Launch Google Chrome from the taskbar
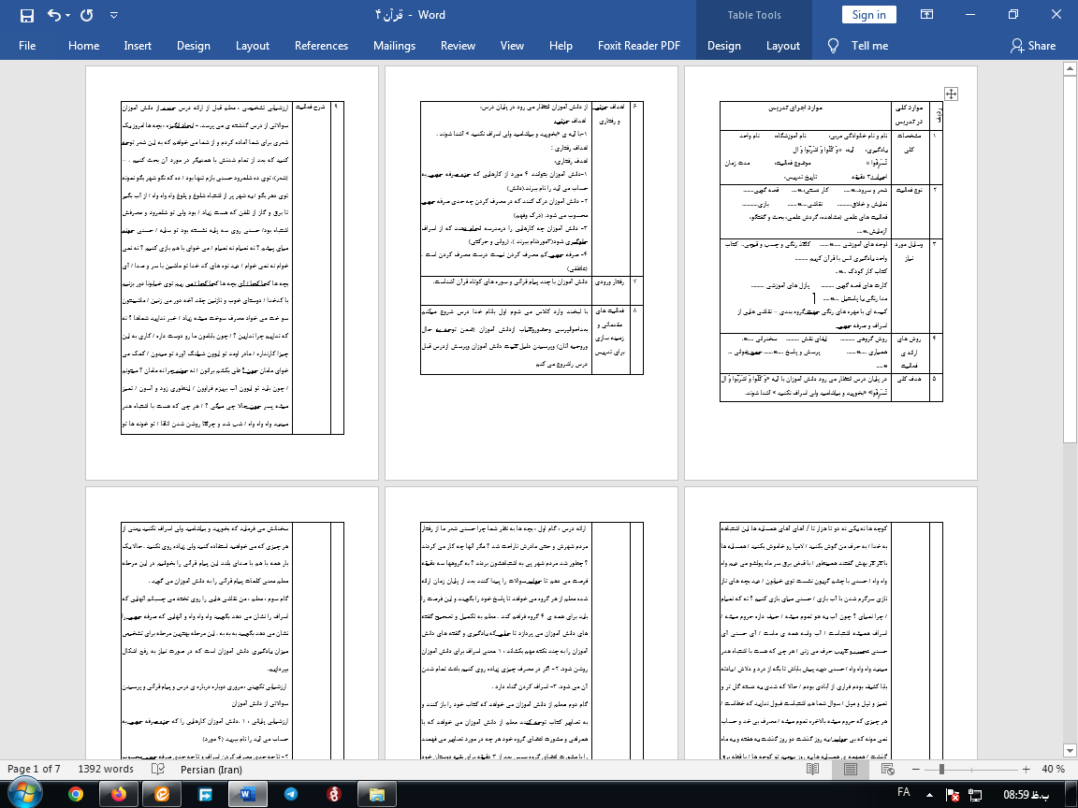This screenshot has width=1078, height=808. tap(76, 794)
